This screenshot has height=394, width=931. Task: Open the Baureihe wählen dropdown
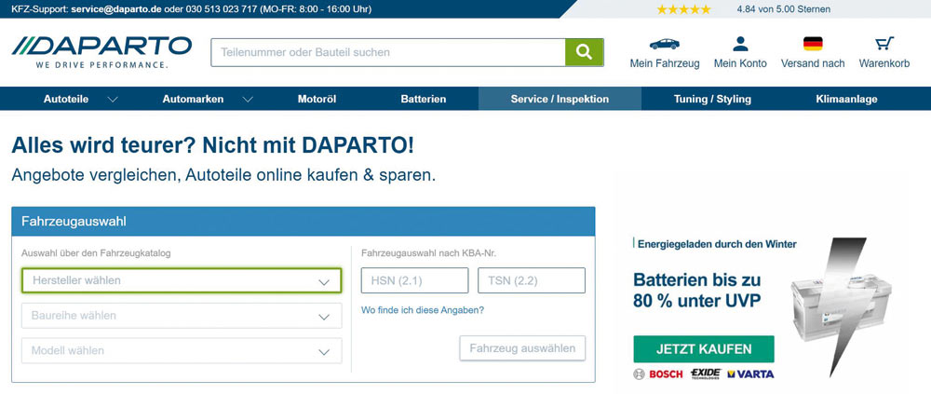[182, 316]
